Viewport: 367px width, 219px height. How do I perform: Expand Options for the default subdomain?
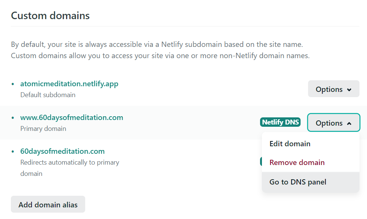[x=334, y=89]
